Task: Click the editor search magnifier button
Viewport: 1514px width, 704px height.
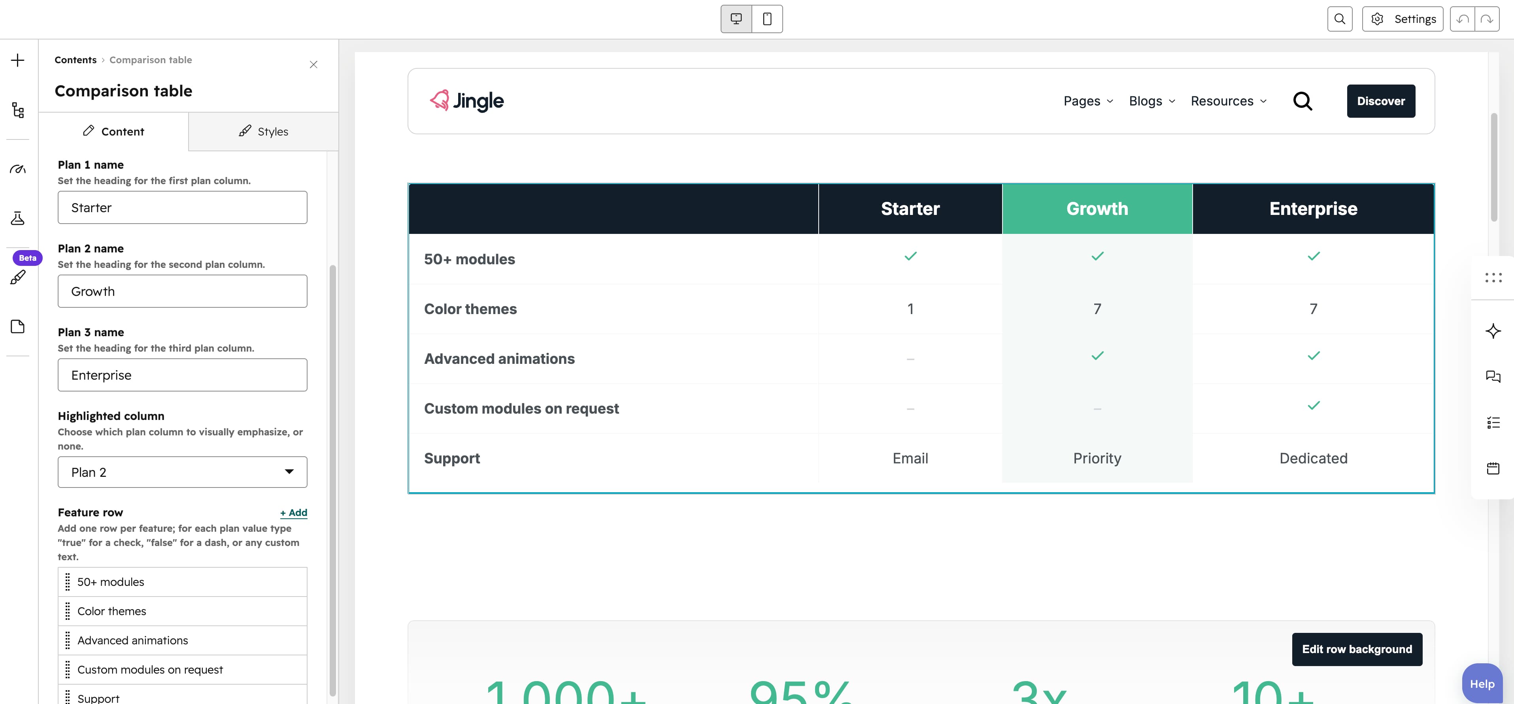Action: tap(1339, 19)
